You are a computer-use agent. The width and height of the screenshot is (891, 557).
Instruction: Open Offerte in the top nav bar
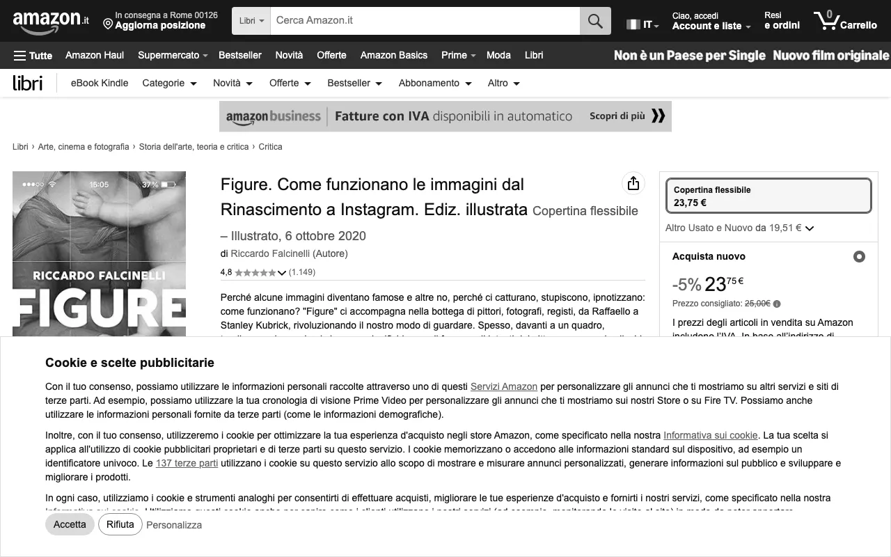click(331, 55)
